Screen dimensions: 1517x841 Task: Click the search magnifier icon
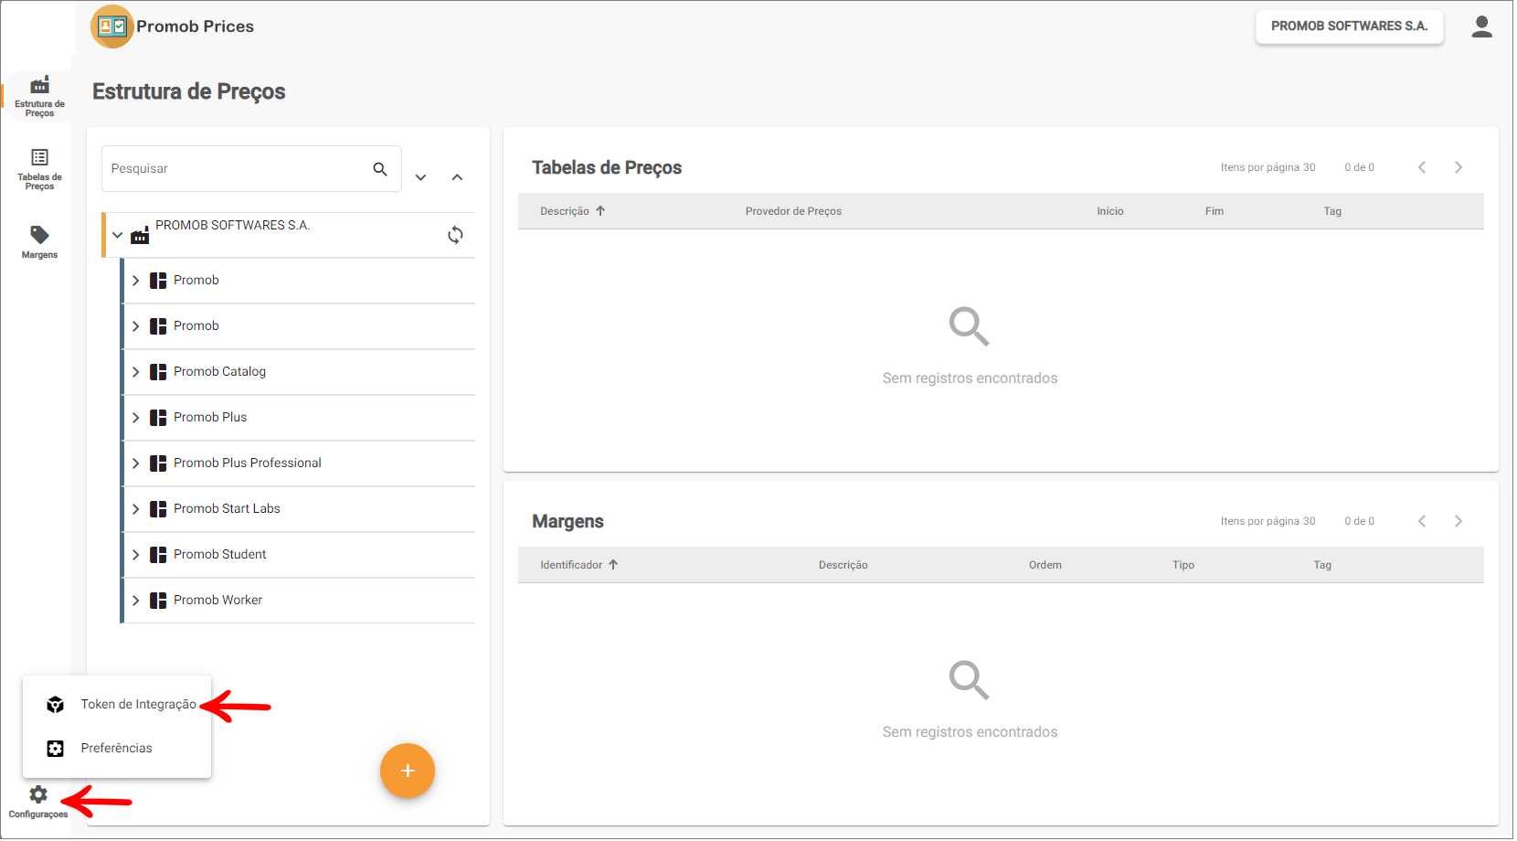380,169
